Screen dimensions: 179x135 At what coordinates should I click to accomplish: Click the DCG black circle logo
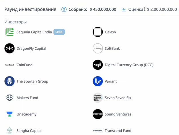click(x=98, y=65)
